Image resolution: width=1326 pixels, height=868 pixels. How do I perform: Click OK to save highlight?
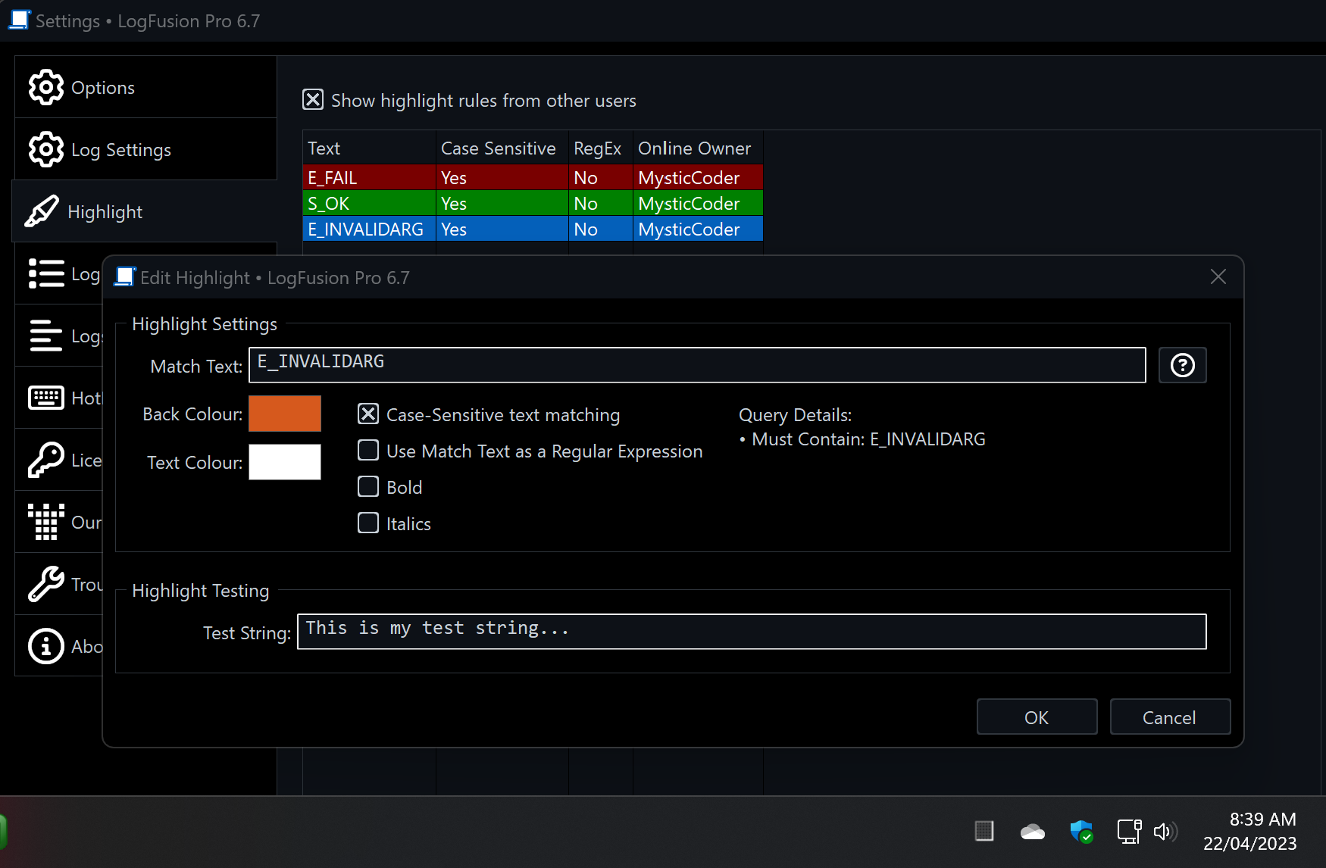(x=1036, y=717)
